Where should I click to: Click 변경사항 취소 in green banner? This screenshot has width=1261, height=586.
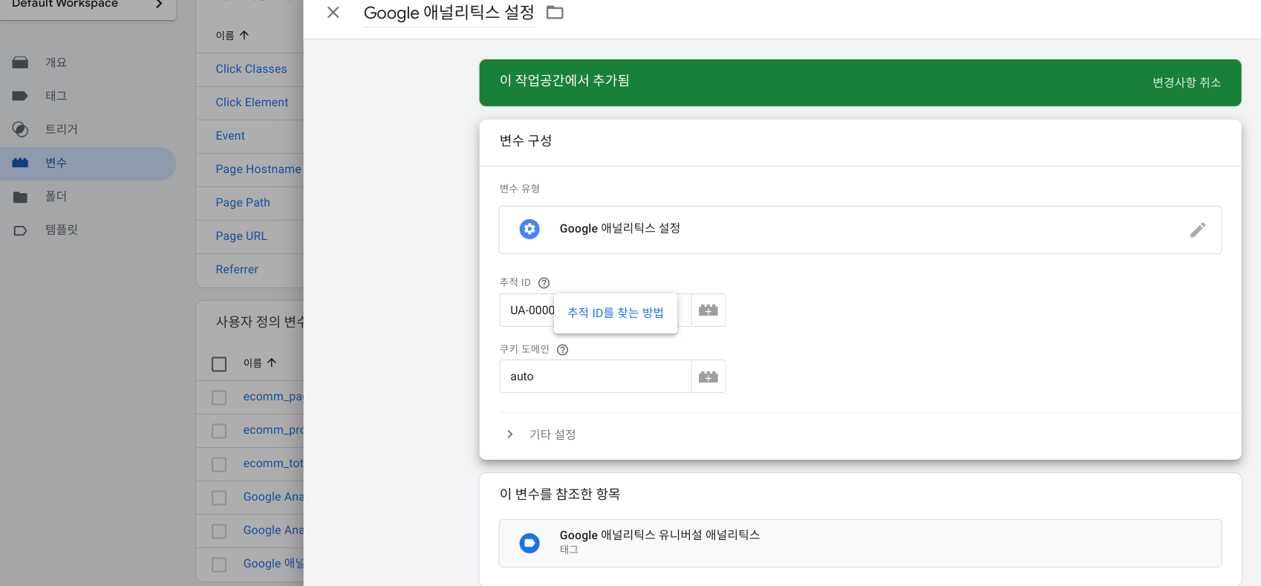1186,82
